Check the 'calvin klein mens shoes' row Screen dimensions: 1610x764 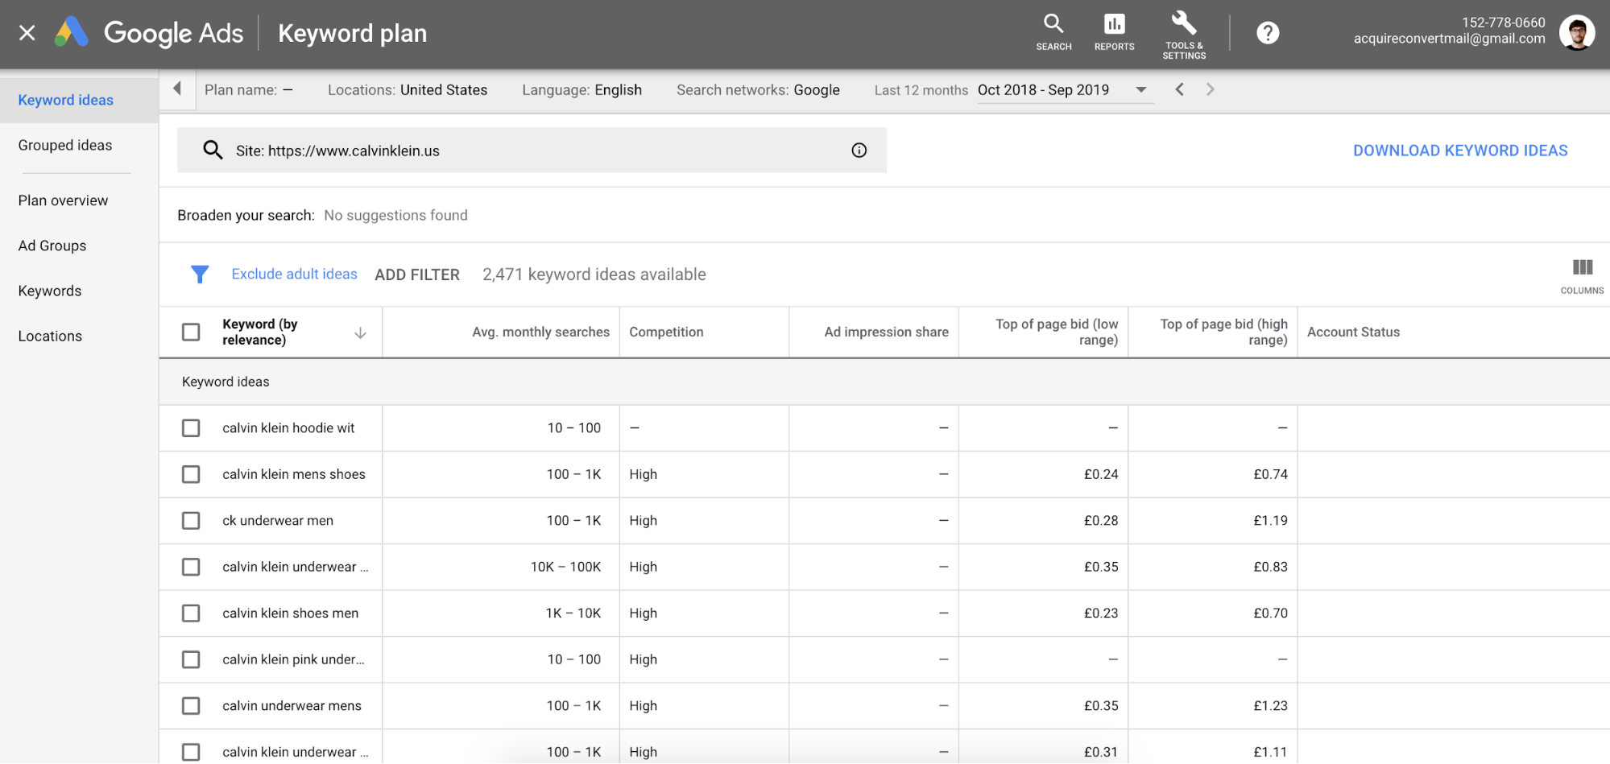(191, 474)
